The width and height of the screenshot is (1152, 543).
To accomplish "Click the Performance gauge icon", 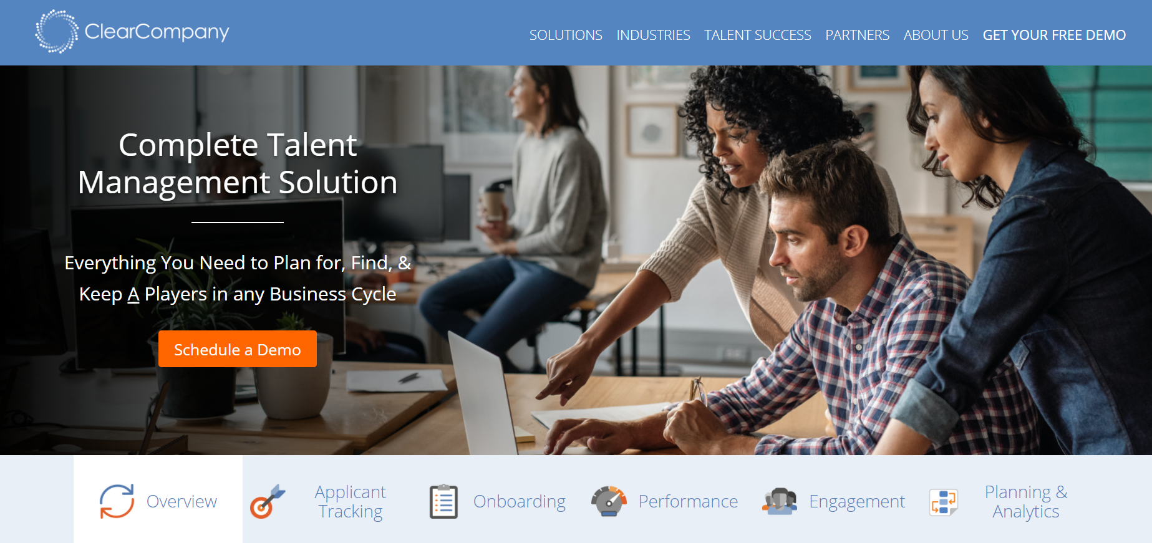I will pyautogui.click(x=609, y=501).
